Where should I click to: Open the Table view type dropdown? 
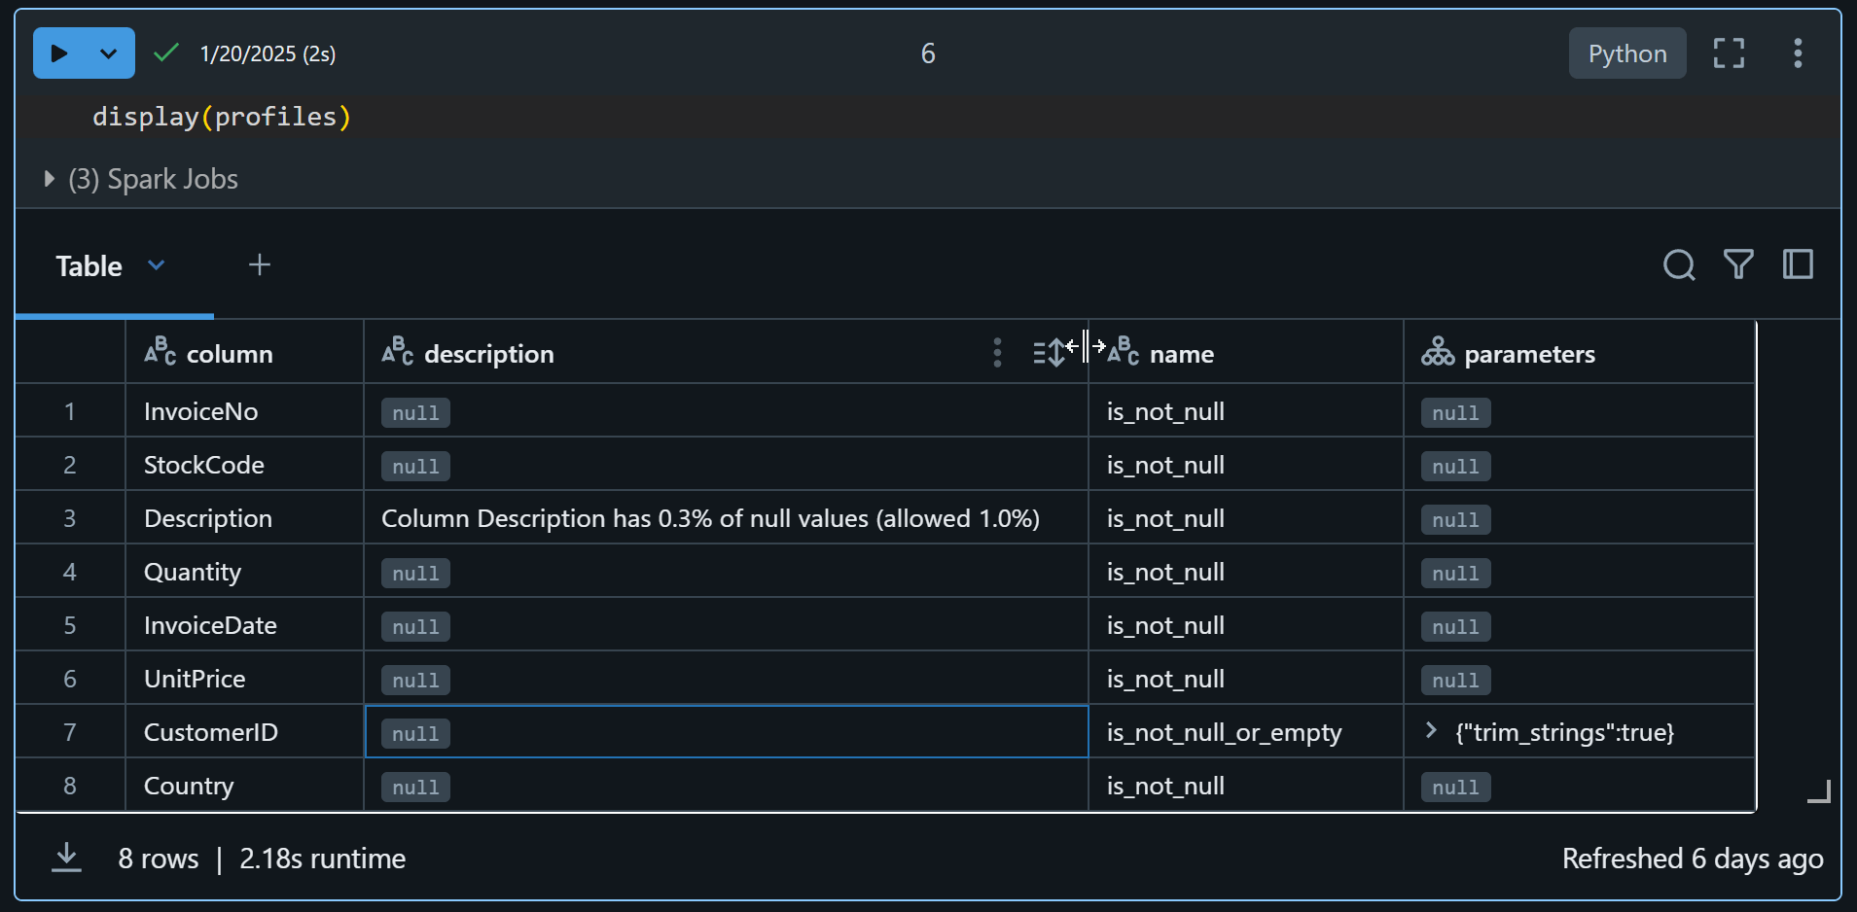tap(158, 264)
